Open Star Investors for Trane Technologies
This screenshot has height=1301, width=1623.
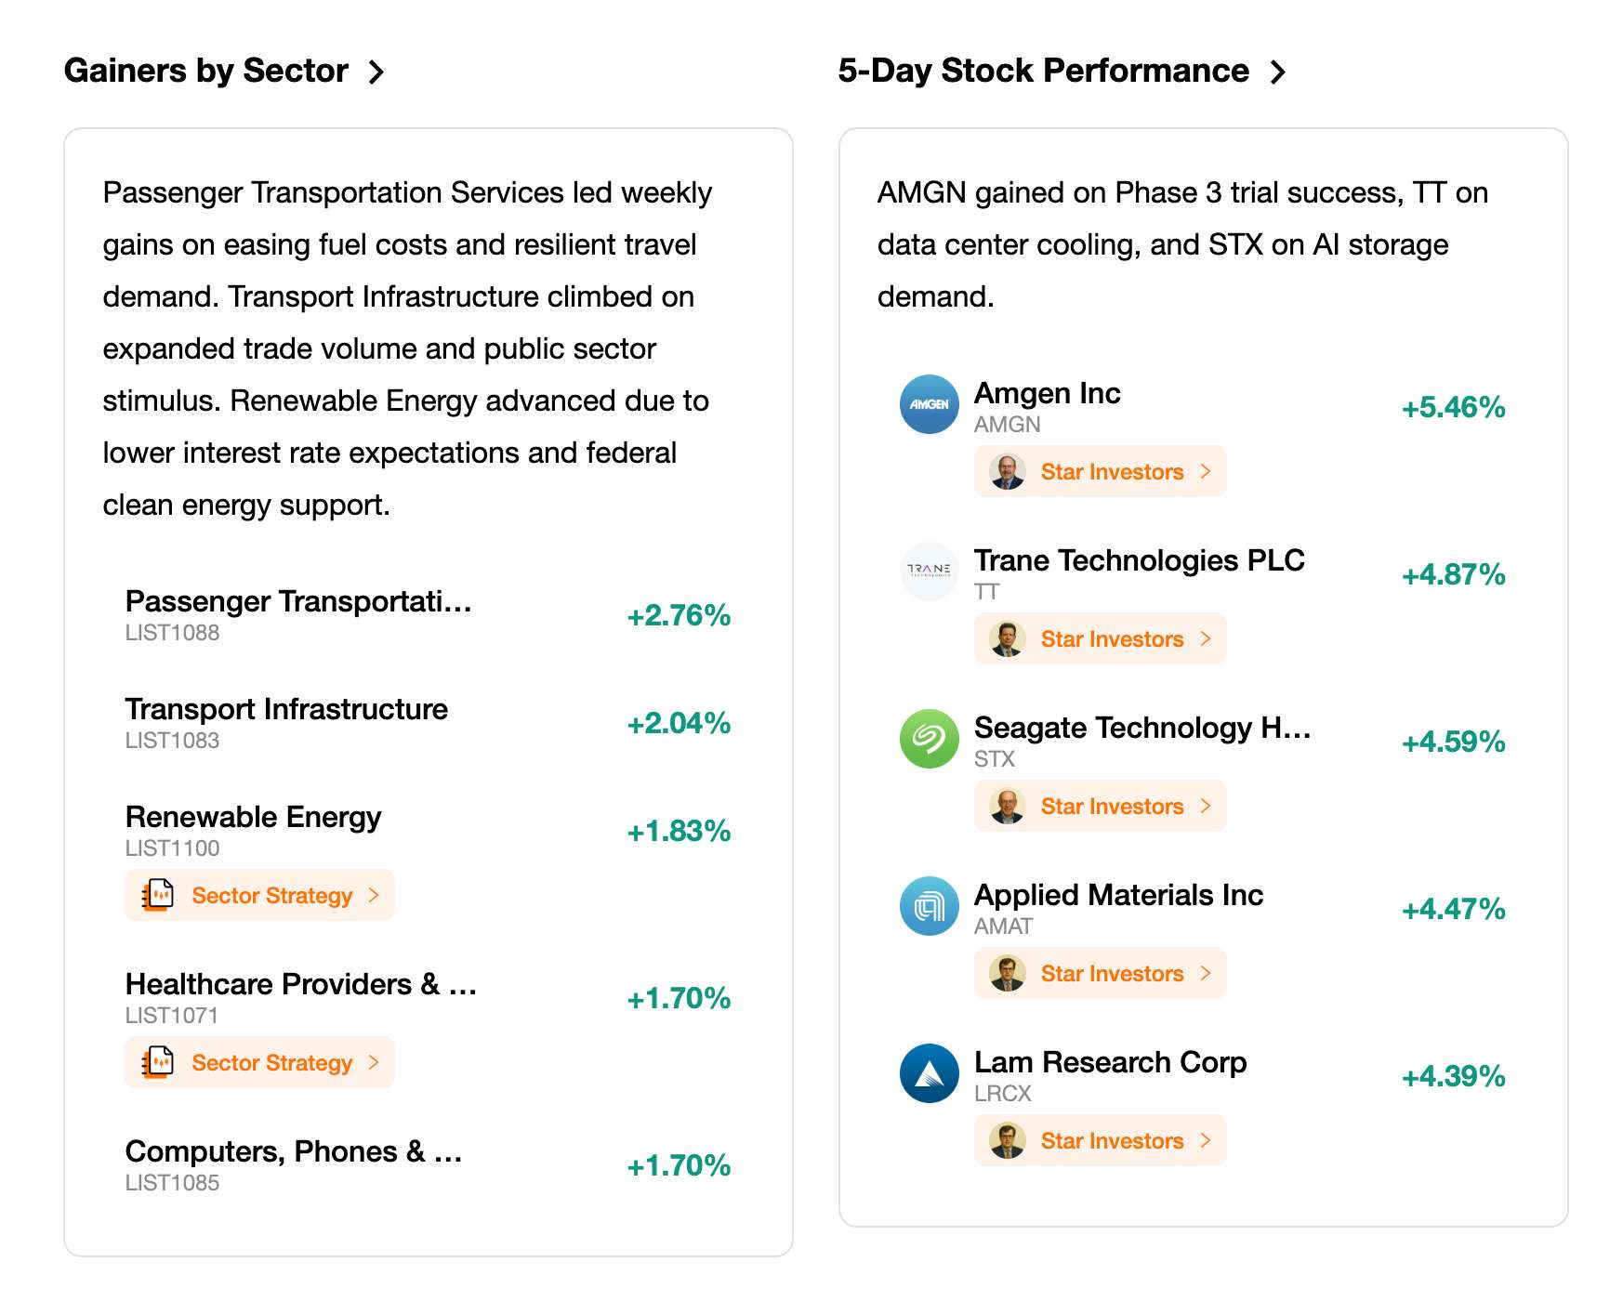coord(1101,638)
